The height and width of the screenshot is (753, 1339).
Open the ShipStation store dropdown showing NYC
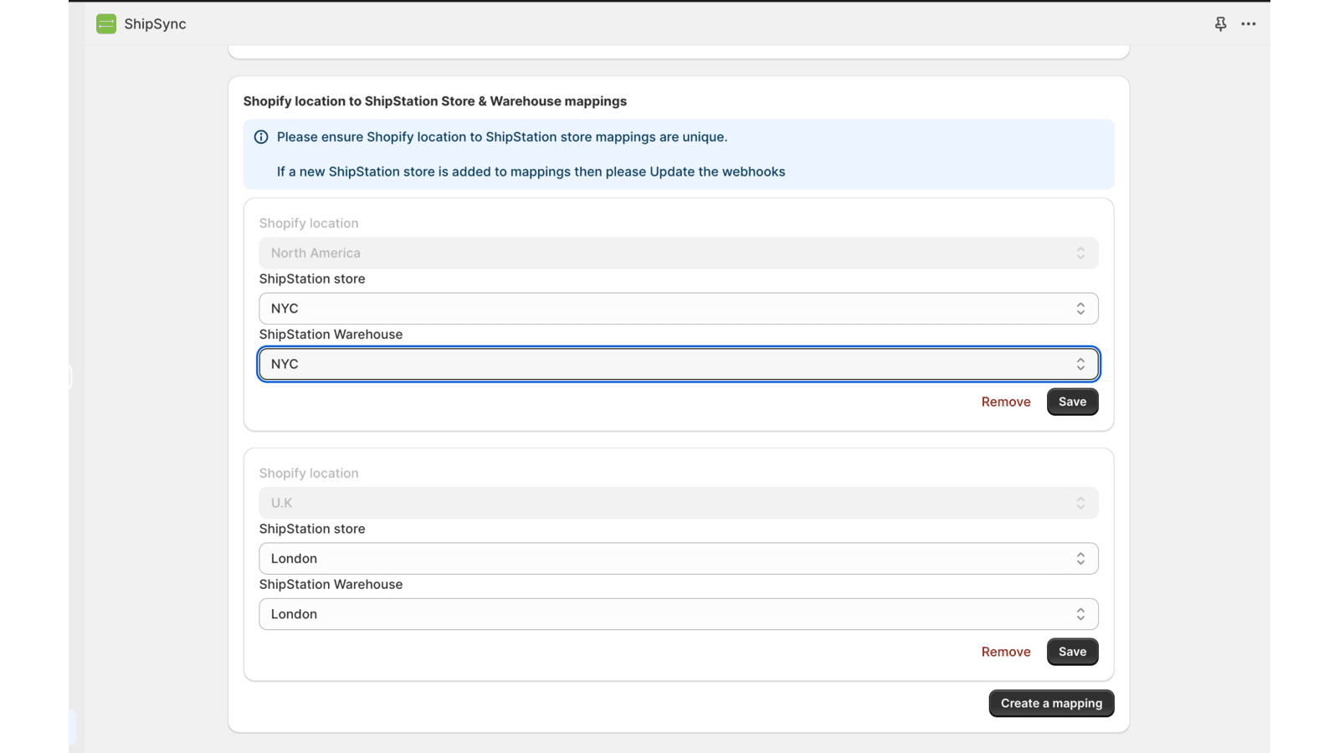point(678,309)
